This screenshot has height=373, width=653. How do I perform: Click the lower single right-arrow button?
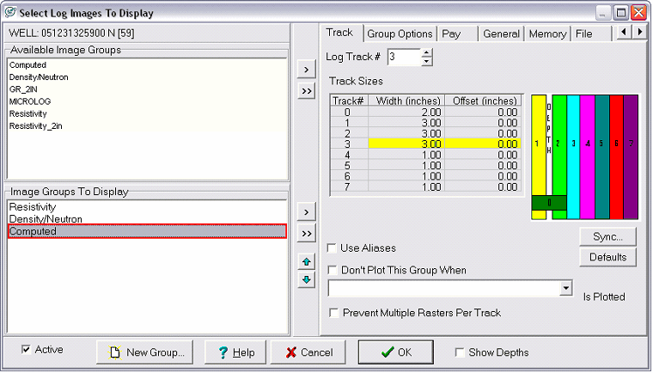point(307,211)
